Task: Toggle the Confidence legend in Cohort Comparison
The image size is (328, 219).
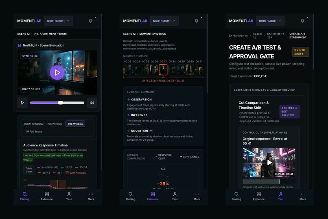Action: pyautogui.click(x=190, y=157)
